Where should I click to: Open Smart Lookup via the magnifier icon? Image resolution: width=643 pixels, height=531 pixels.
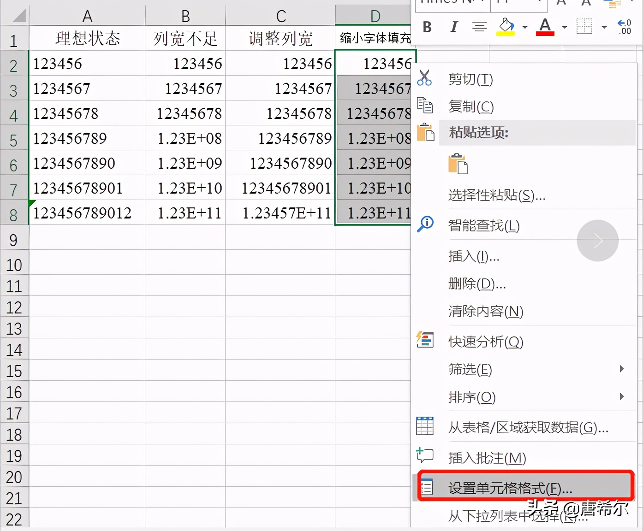[x=424, y=225]
